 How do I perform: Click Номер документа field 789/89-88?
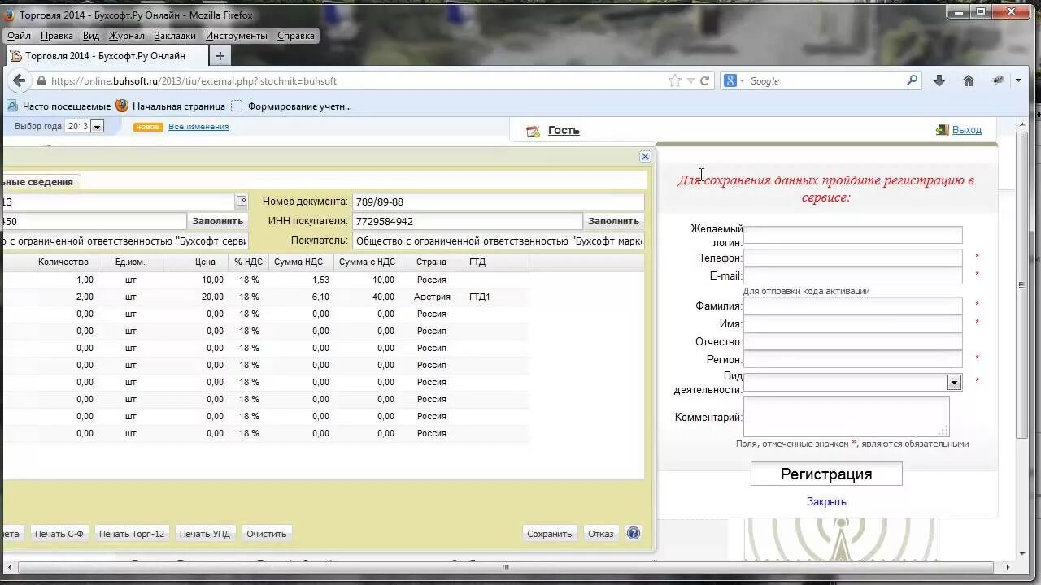point(498,201)
